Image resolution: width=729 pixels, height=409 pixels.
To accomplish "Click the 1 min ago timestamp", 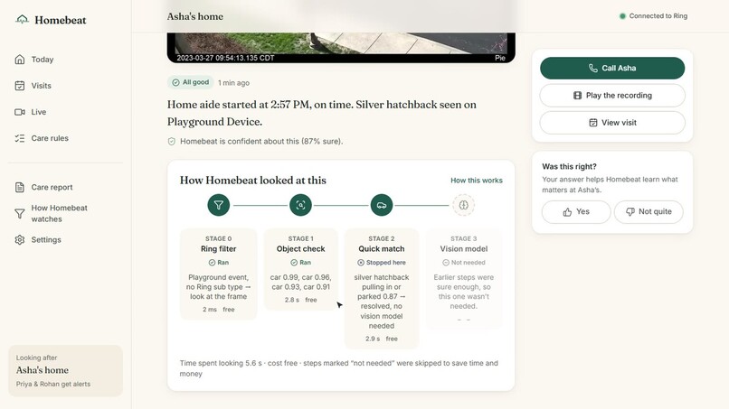I will pyautogui.click(x=234, y=83).
